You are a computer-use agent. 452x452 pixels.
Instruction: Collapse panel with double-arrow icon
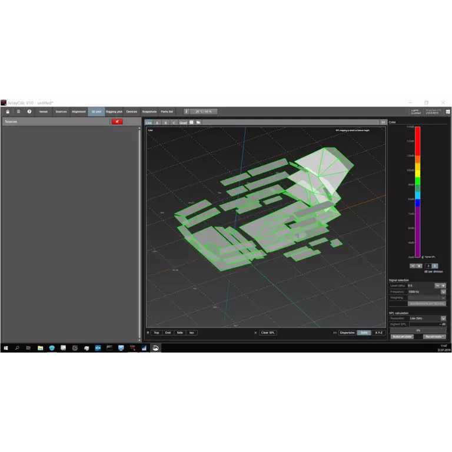coord(383,122)
